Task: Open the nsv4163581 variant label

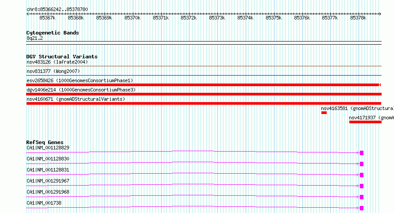Action: [357, 108]
